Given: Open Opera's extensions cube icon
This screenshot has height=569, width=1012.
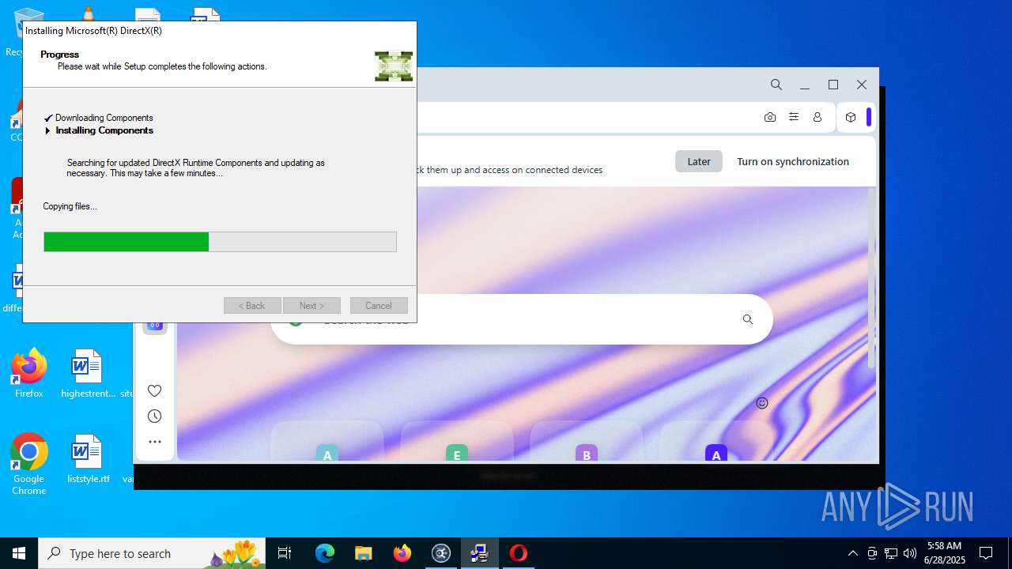Looking at the screenshot, I should tap(851, 117).
